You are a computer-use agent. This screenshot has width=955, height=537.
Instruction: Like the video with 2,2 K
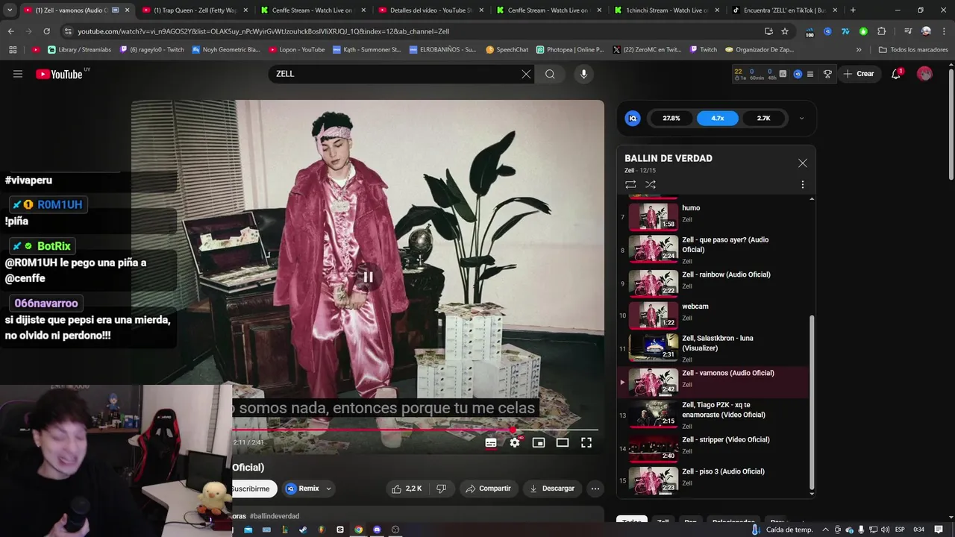click(407, 489)
